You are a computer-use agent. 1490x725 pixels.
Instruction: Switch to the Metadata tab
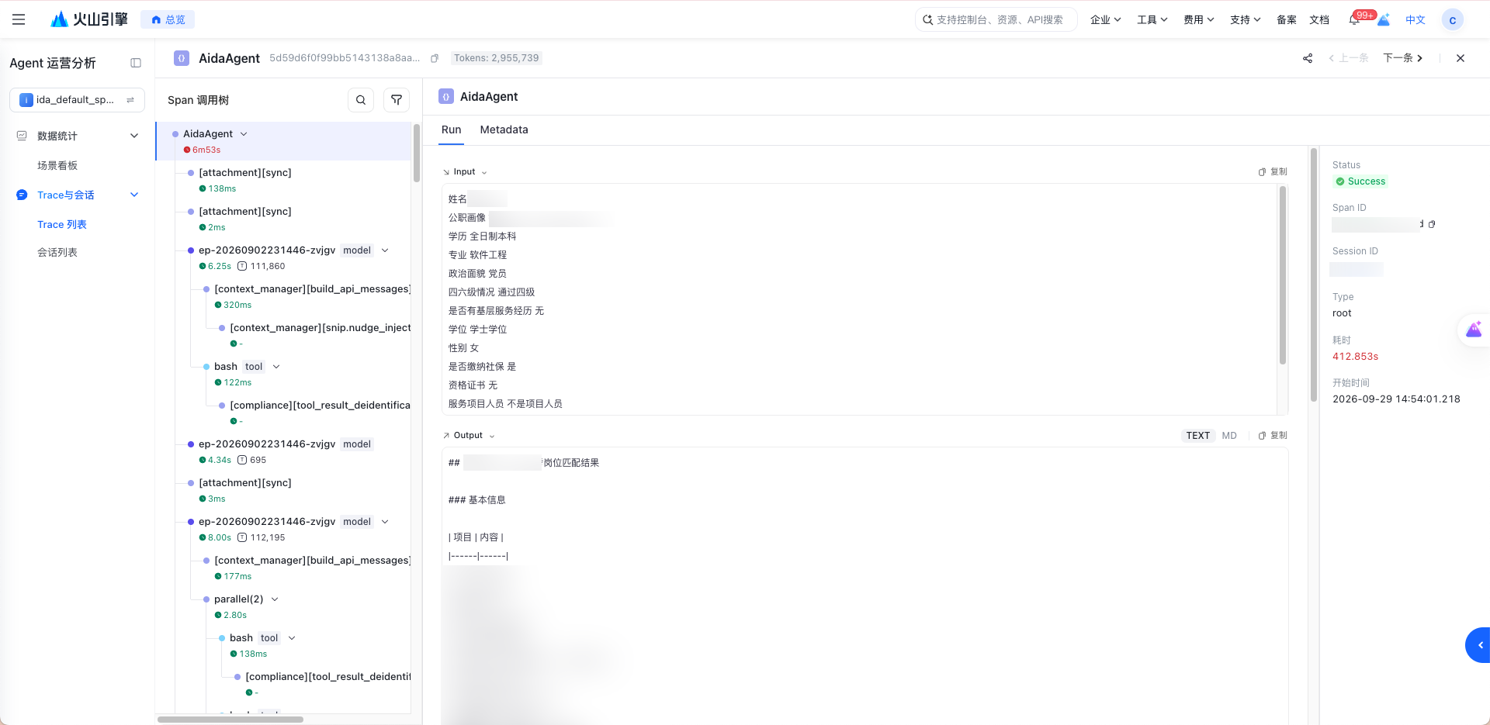coord(504,129)
